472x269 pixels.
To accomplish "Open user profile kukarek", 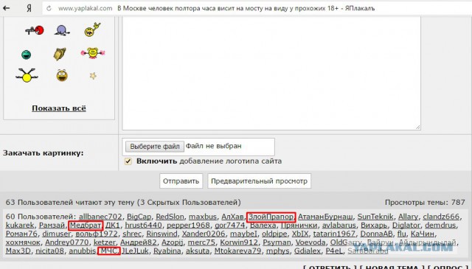I will point(20,225).
